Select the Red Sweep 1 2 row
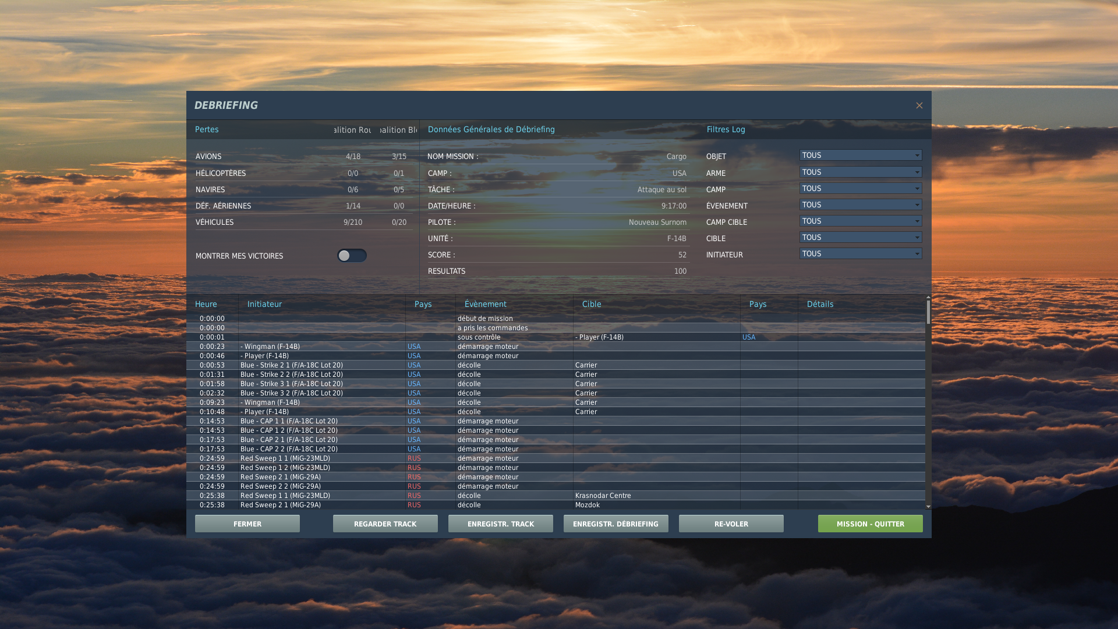This screenshot has height=629, width=1118. pyautogui.click(x=556, y=468)
